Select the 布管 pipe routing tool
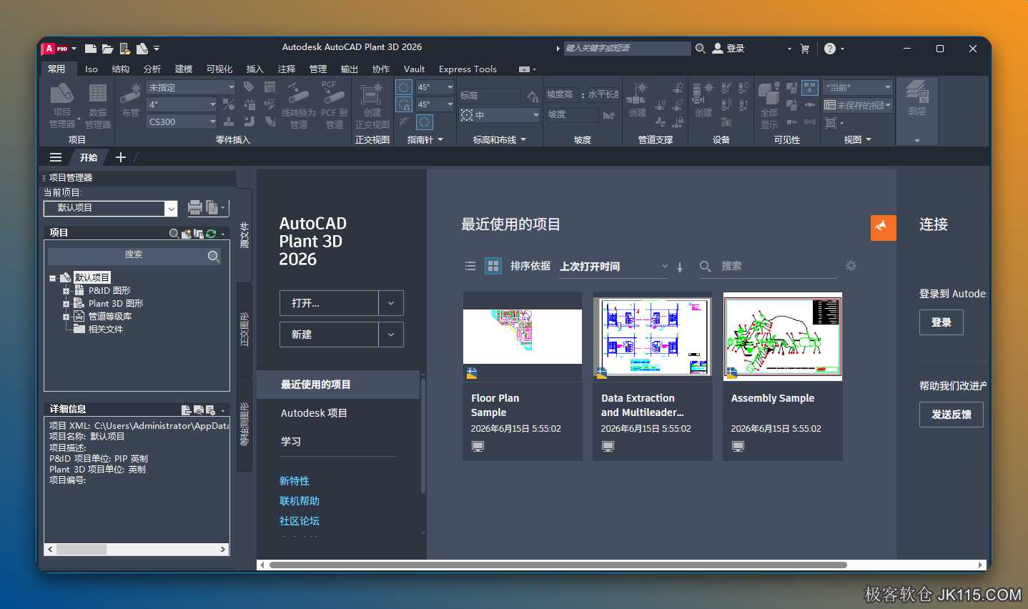This screenshot has height=609, width=1028. tap(130, 100)
